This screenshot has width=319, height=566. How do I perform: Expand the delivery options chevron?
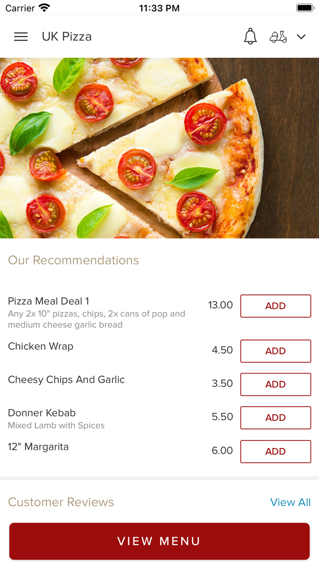(x=301, y=37)
